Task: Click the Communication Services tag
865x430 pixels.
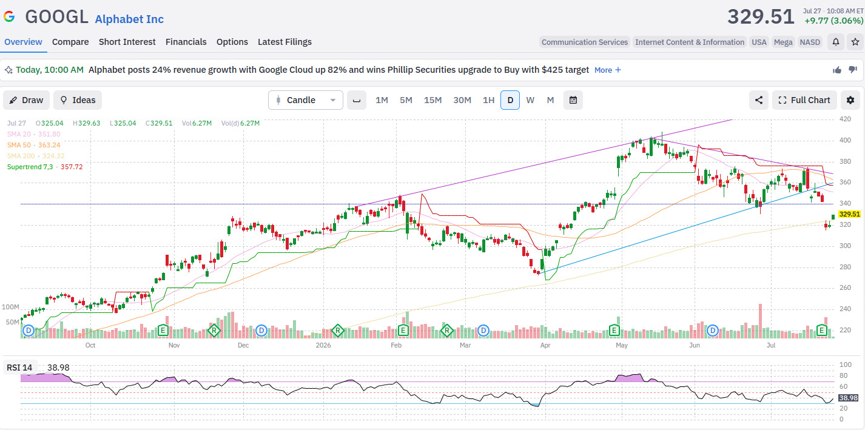Action: click(585, 42)
